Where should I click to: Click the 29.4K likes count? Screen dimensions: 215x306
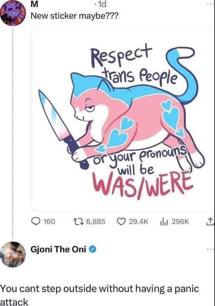pos(138,222)
